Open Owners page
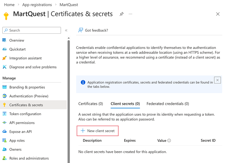Viewport: 226px width, 163px height. tap(15, 149)
